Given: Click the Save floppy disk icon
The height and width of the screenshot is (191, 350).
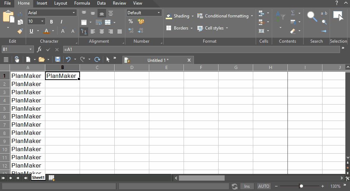Looking at the screenshot, I should pos(57,59).
